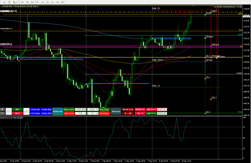Switch chart to MN timeframe

coord(63,2)
